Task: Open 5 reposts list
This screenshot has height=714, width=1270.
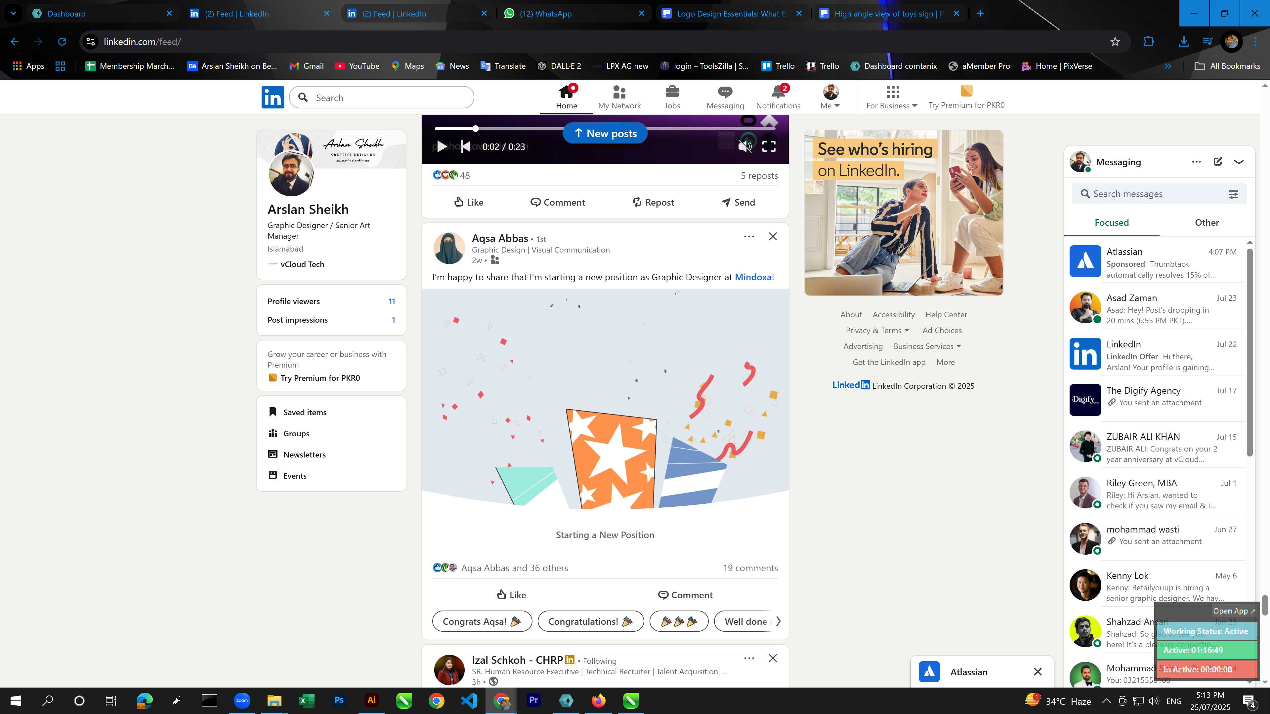Action: click(759, 176)
